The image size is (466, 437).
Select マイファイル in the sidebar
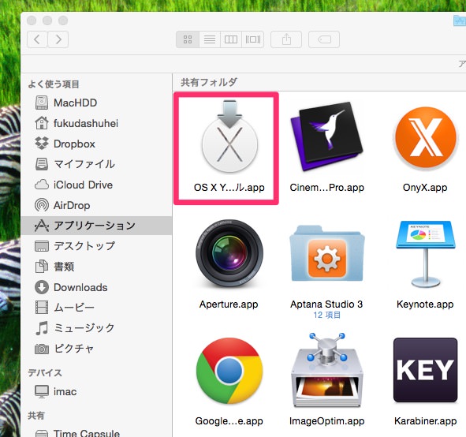pyautogui.click(x=96, y=164)
